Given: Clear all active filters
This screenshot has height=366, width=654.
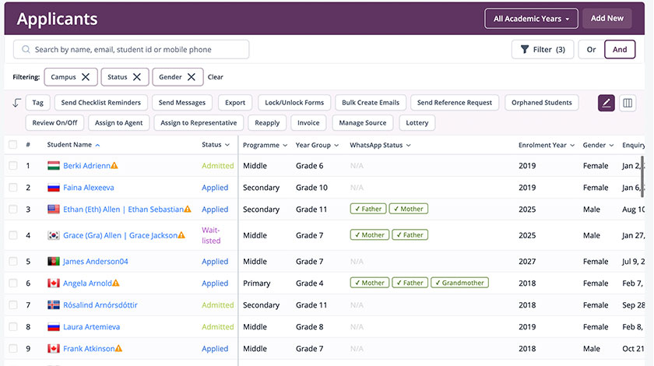Looking at the screenshot, I should coord(215,77).
